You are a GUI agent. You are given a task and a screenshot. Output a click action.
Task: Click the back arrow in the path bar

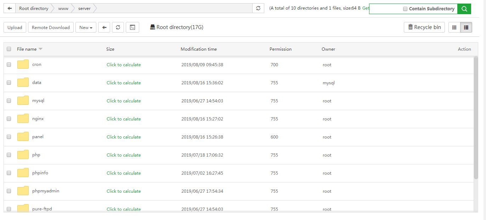[10, 8]
